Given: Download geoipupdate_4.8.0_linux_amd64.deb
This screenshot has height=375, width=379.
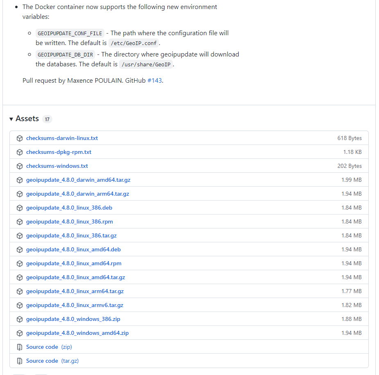Looking at the screenshot, I should [73, 249].
